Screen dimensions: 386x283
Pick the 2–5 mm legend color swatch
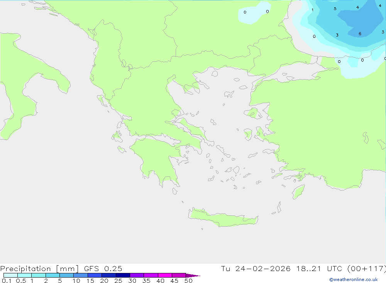[52, 275]
